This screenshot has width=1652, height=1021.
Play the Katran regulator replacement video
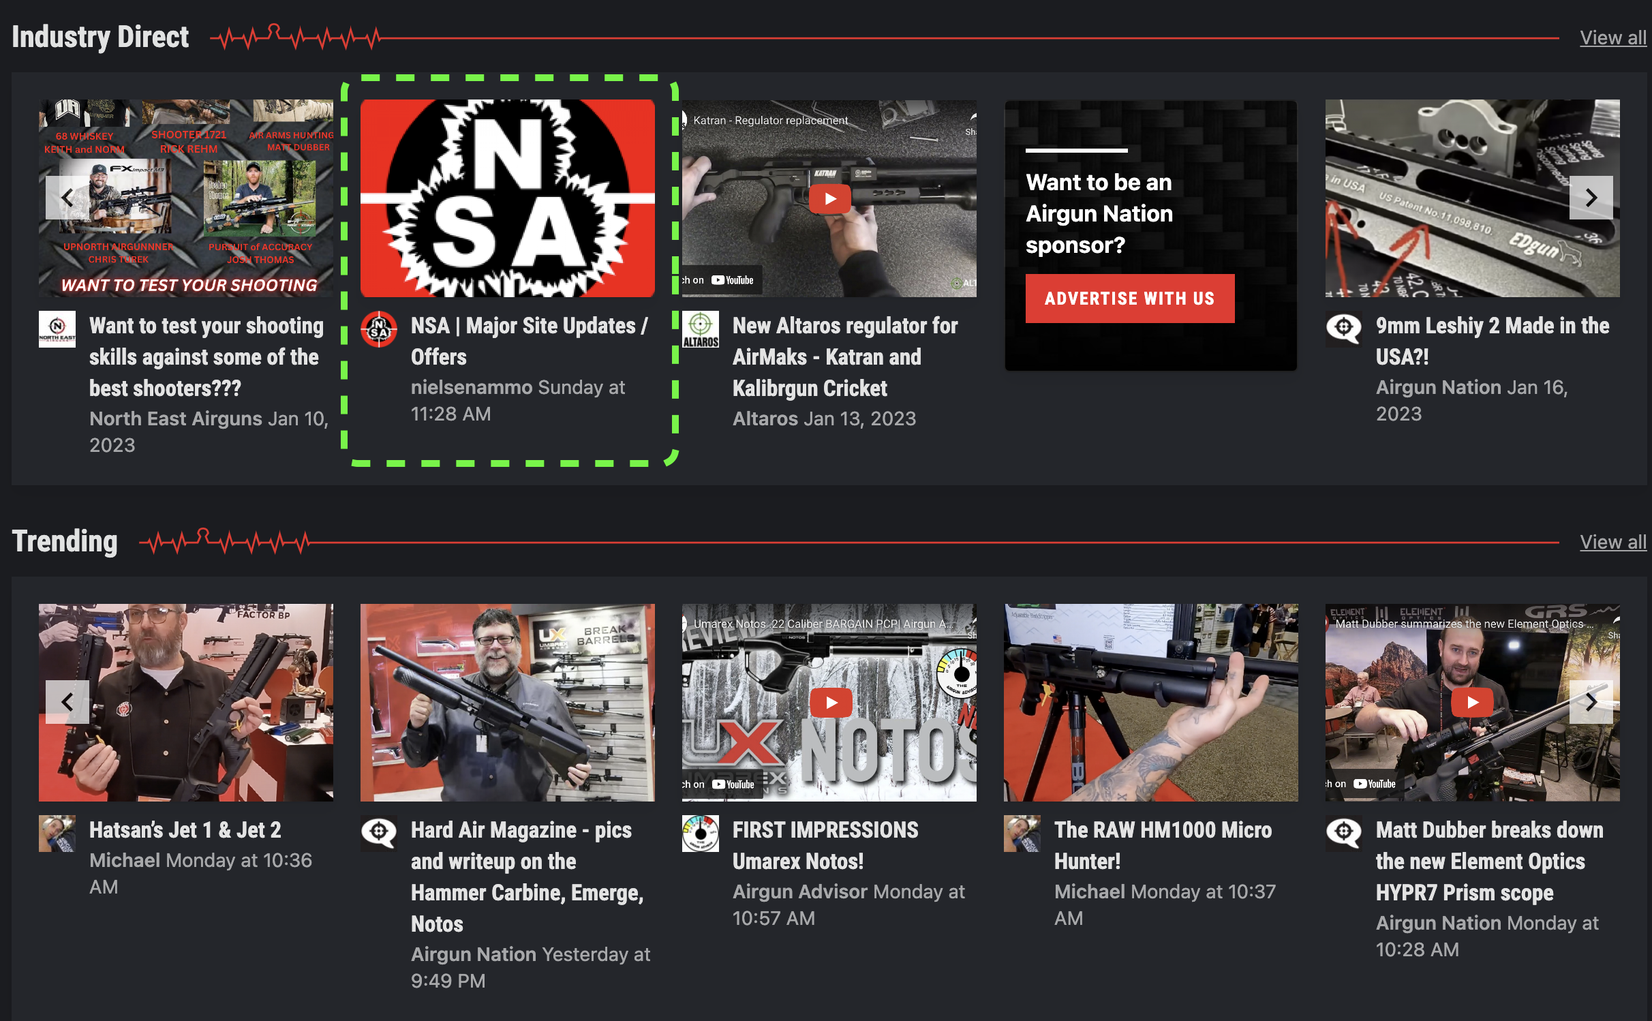(830, 199)
